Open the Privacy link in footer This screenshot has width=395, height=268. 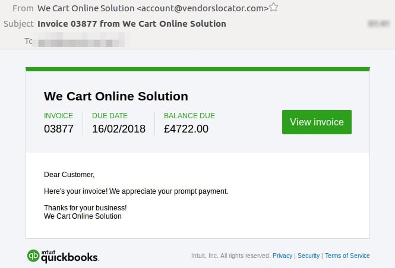tap(282, 256)
